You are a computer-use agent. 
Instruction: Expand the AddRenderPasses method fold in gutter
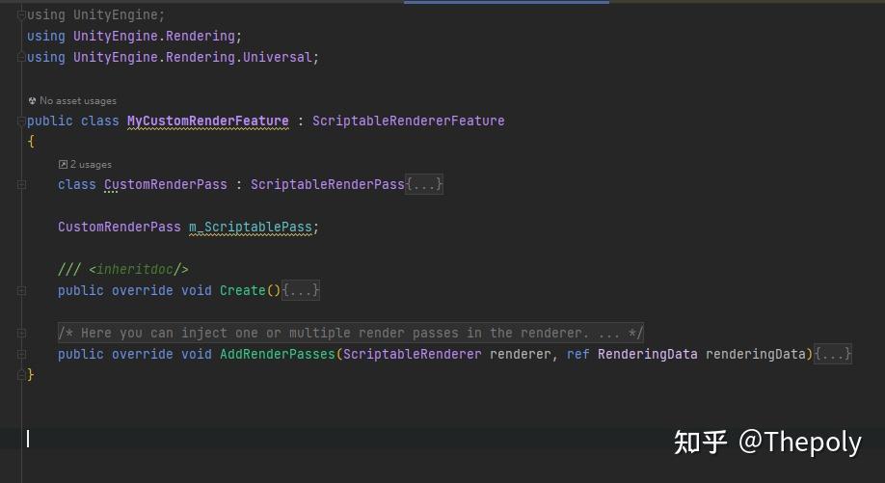click(x=21, y=355)
